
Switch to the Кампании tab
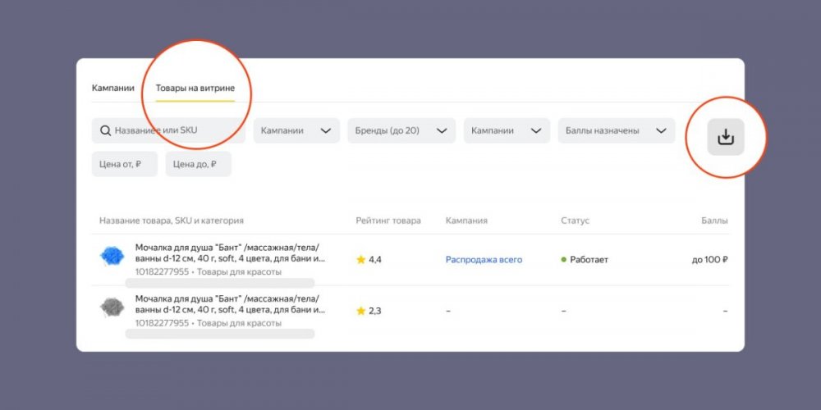(112, 88)
